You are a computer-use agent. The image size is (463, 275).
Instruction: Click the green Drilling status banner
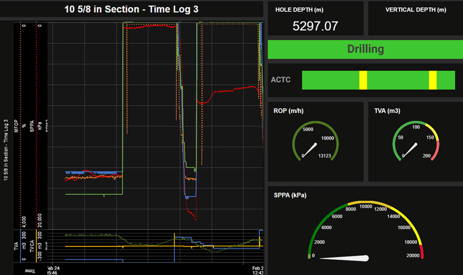tap(365, 49)
